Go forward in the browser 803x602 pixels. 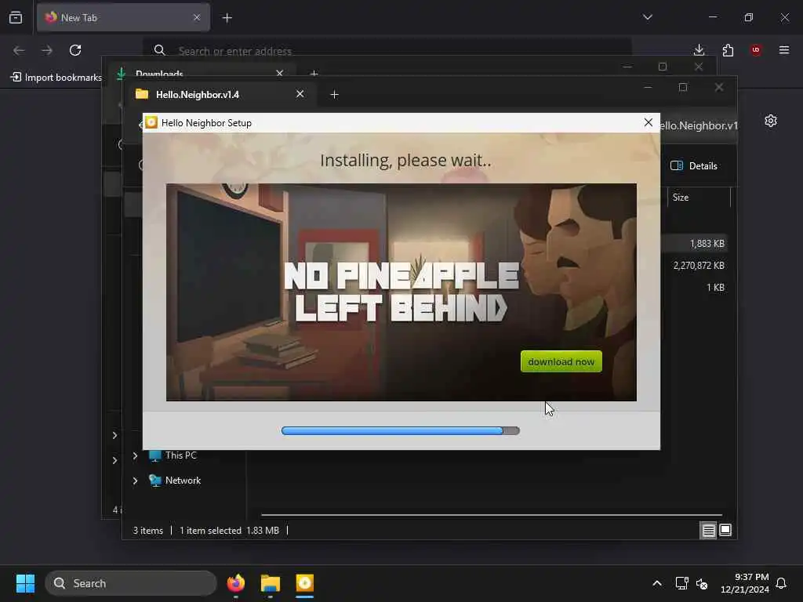tap(47, 50)
